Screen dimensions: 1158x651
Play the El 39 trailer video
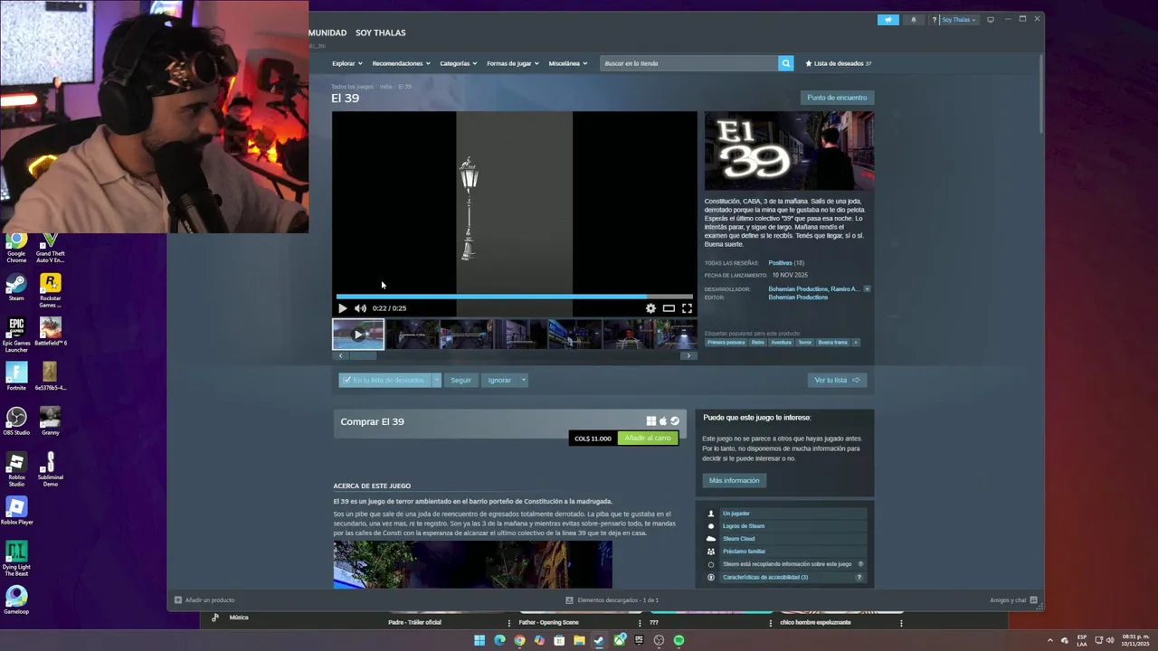point(343,308)
